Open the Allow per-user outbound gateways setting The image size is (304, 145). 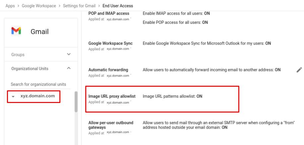[x=111, y=125]
